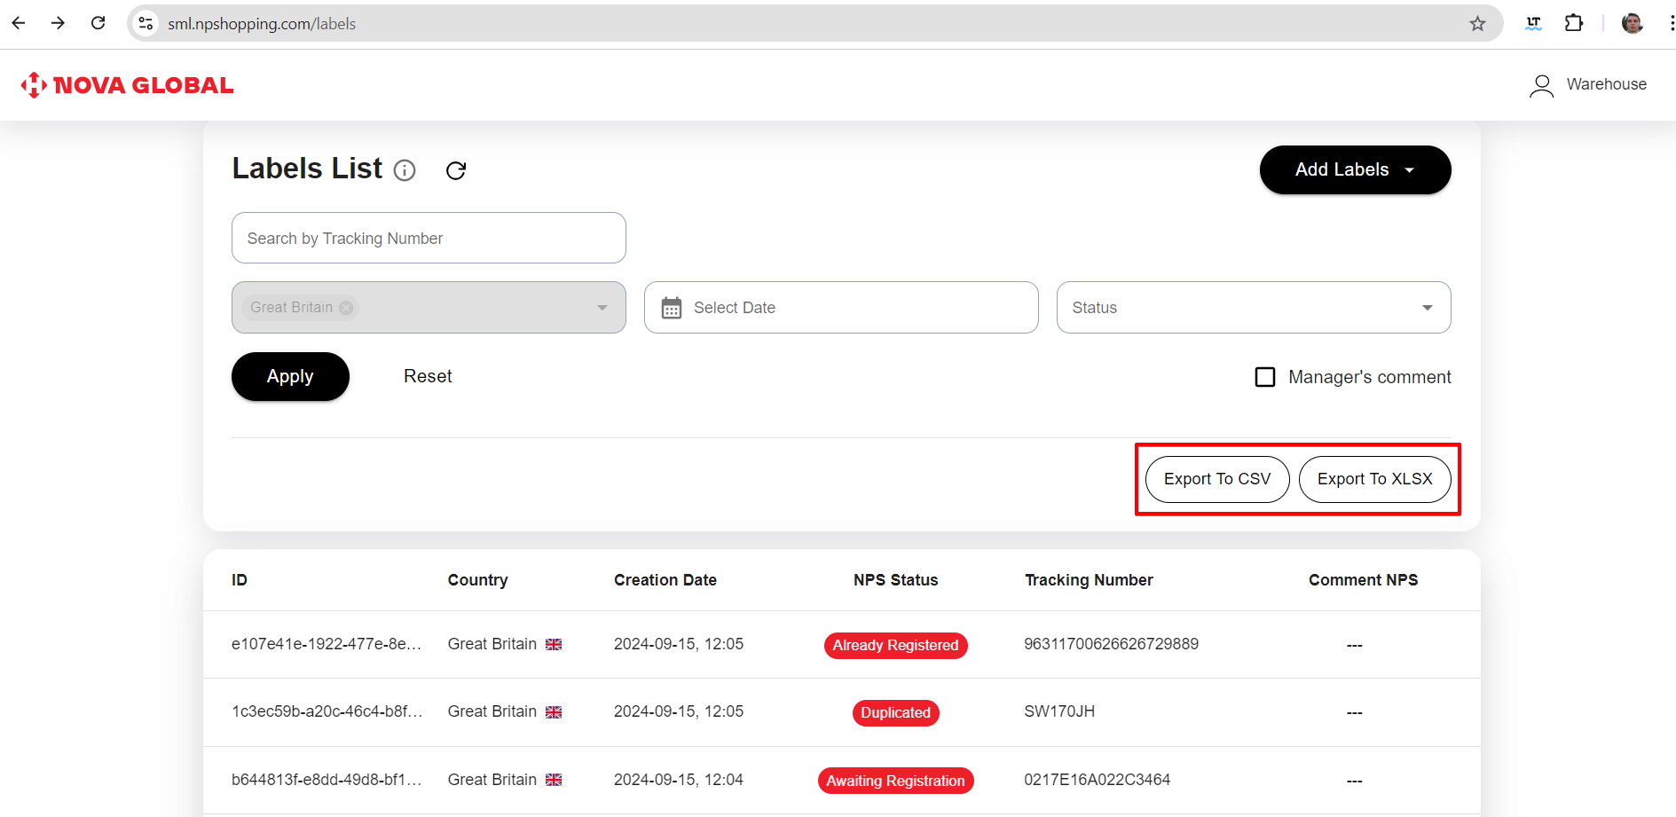The image size is (1676, 817).
Task: Reset the filters
Action: tap(428, 376)
